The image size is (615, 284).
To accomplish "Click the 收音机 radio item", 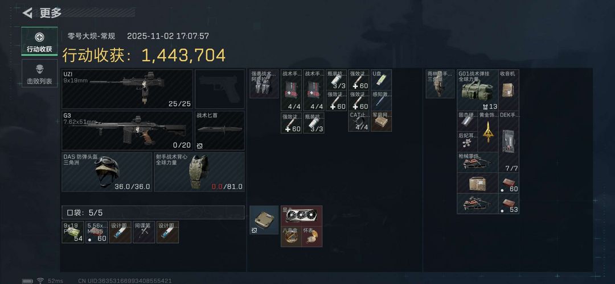I will [x=509, y=90].
